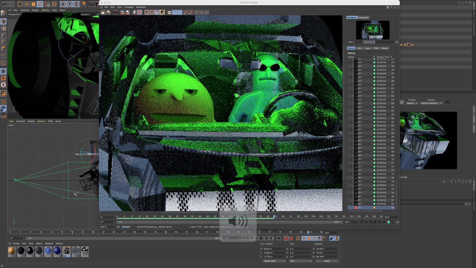Click the Set B compare icon
This screenshot has height=268, width=476.
[x=191, y=12]
